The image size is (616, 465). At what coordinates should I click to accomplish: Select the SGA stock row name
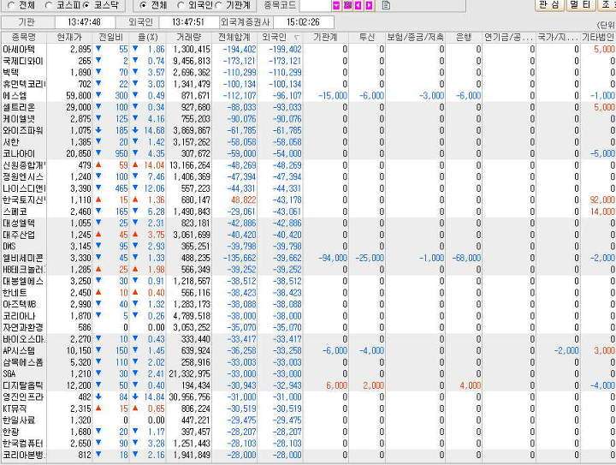pyautogui.click(x=9, y=374)
